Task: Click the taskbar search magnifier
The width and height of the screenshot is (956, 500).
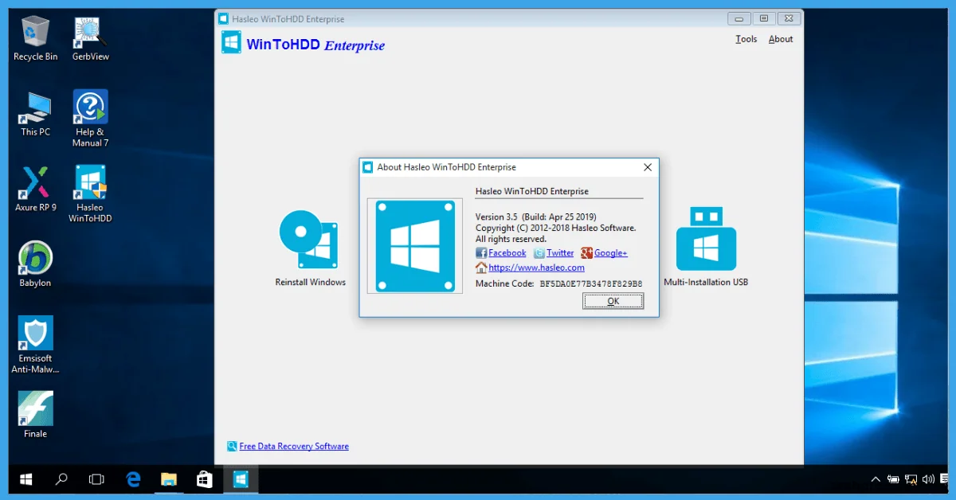Action: [x=61, y=479]
